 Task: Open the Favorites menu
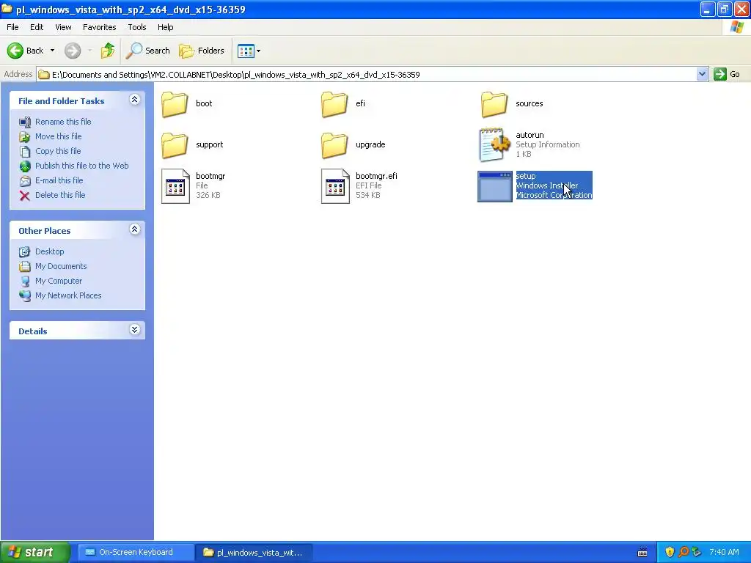pos(99,27)
